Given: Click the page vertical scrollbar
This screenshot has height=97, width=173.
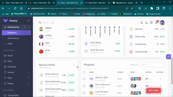Looking at the screenshot, I should click(172, 71).
